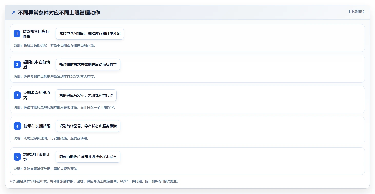Click action 先检查仓间错配、冻结库存和订单分配

(90, 34)
